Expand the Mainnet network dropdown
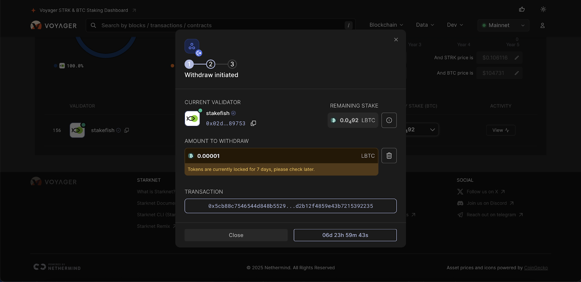Viewport: 581px width, 282px height. coord(503,25)
